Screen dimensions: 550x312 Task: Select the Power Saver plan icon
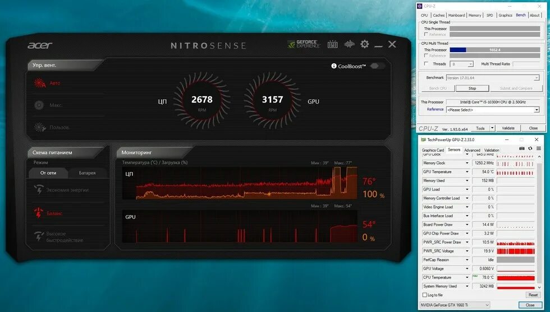[x=39, y=190]
